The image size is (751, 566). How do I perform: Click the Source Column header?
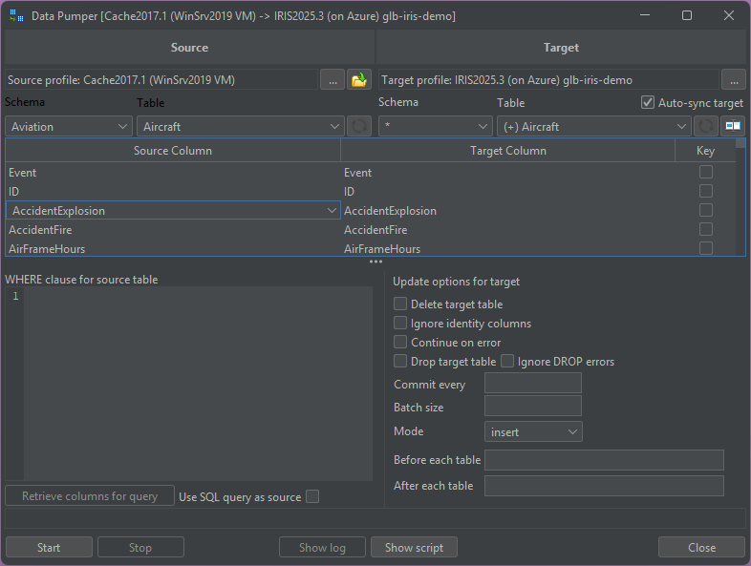[x=172, y=150]
